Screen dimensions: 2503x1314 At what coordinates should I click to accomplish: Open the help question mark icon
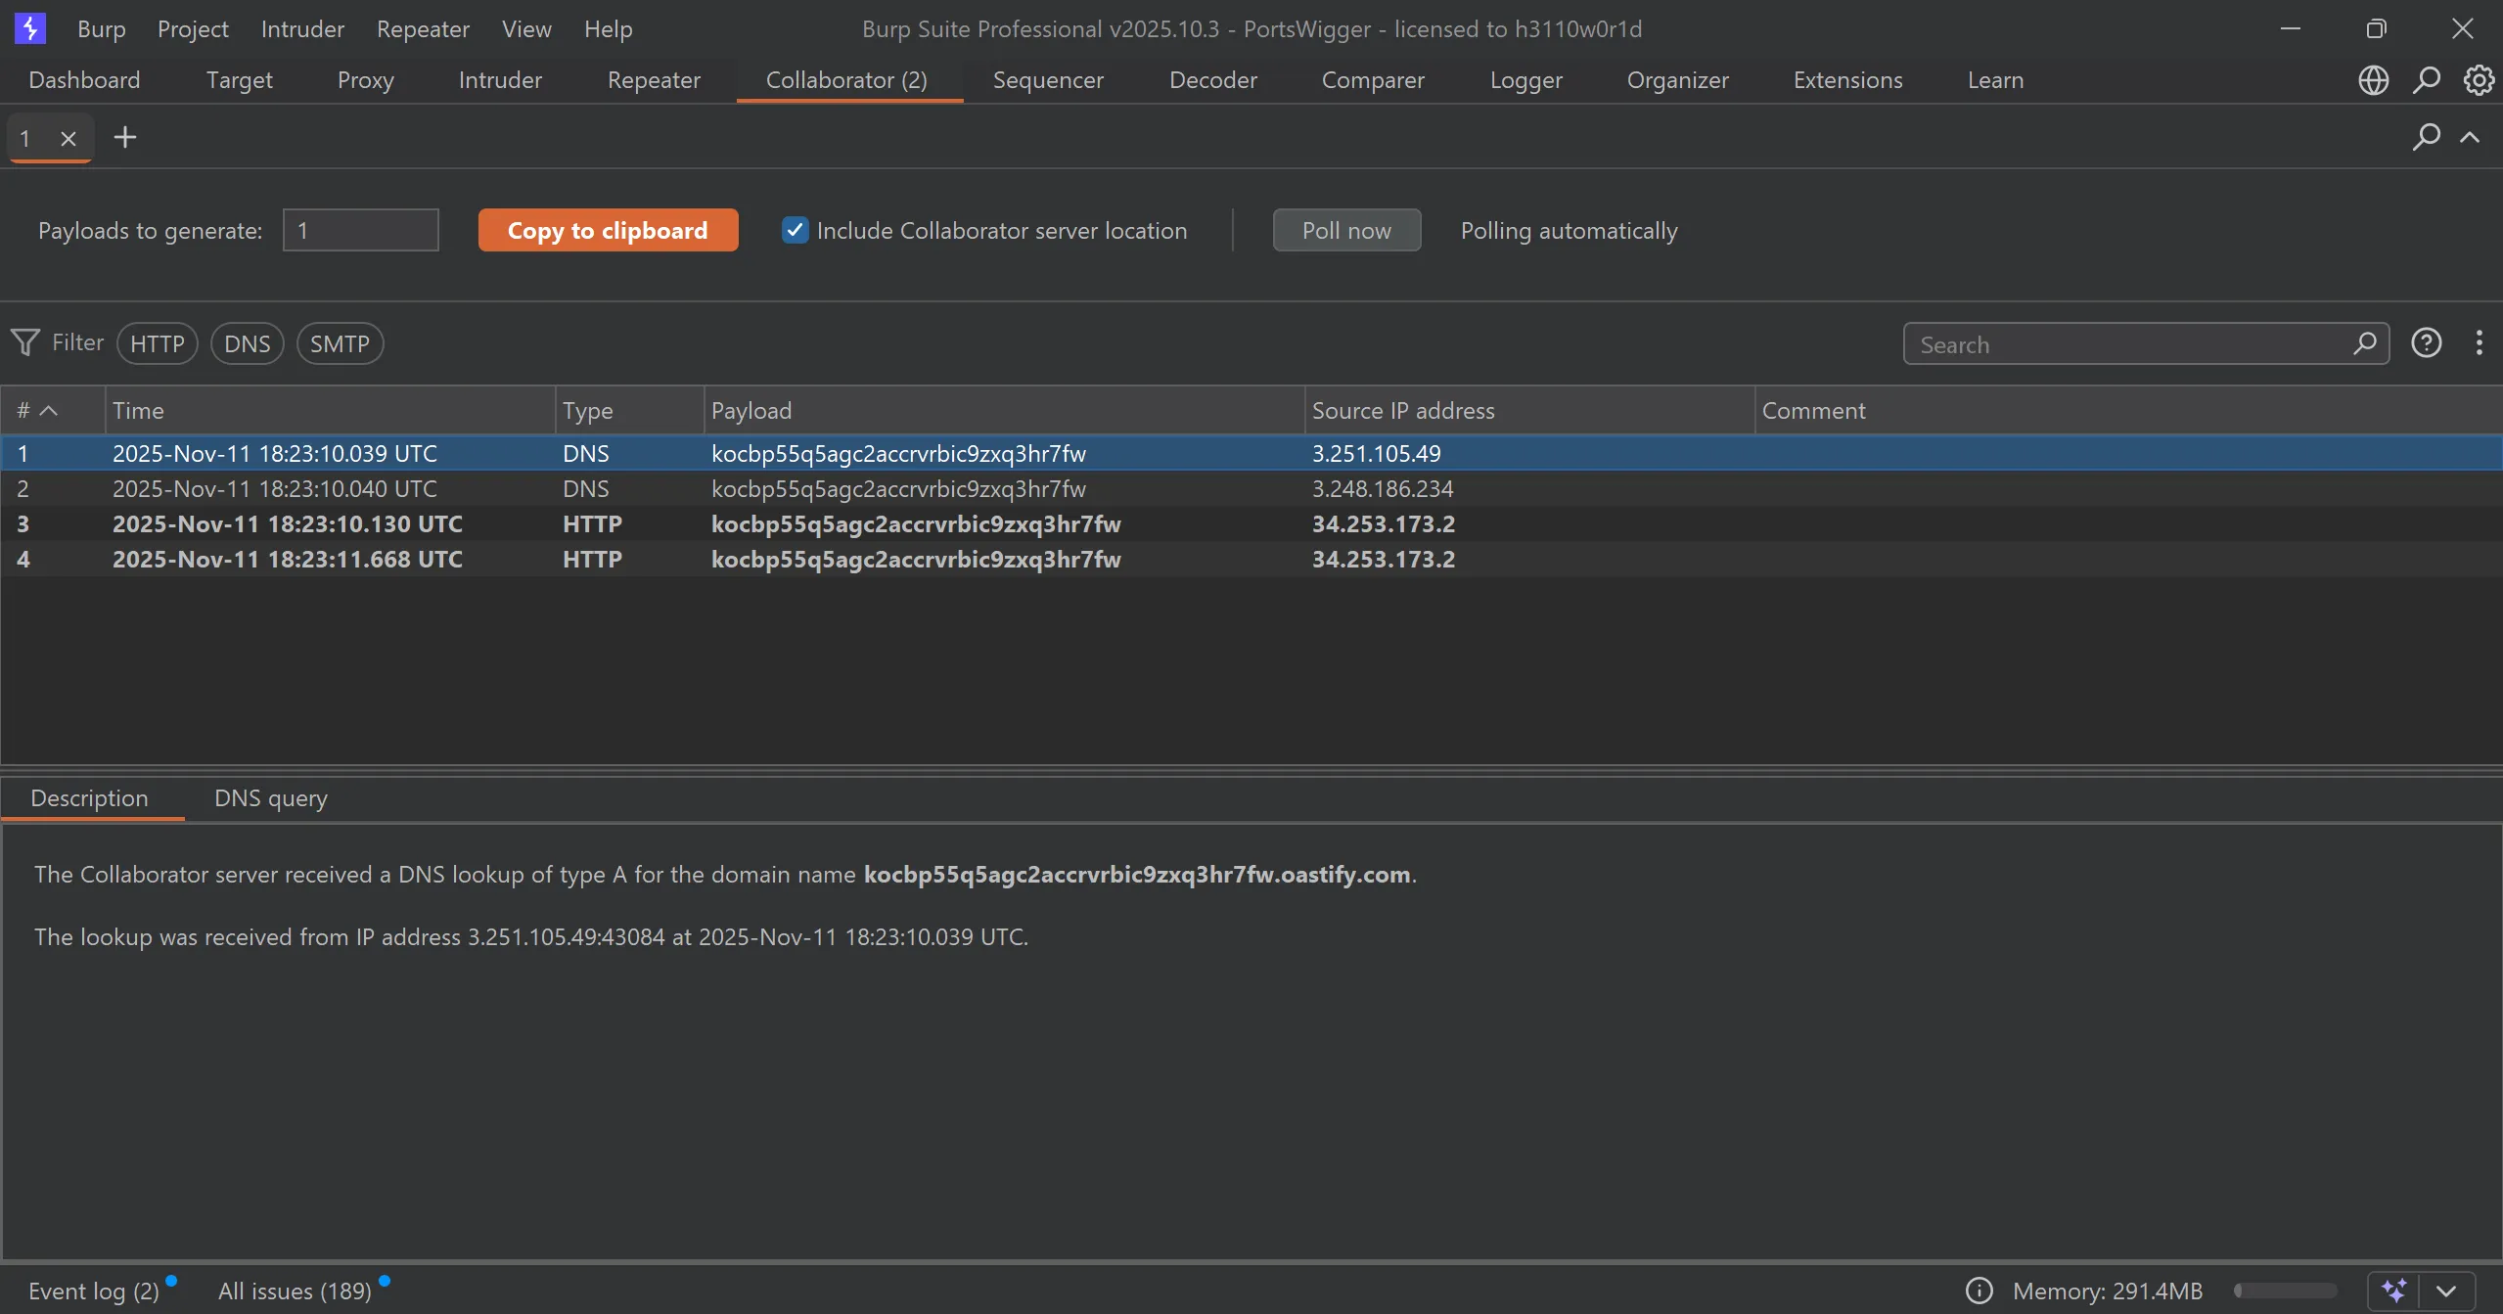point(2426,343)
